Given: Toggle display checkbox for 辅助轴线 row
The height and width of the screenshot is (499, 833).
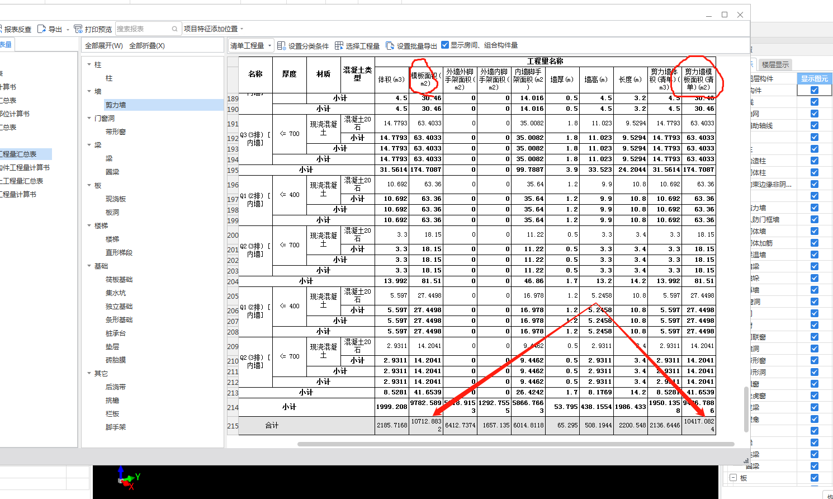Looking at the screenshot, I should 814,125.
